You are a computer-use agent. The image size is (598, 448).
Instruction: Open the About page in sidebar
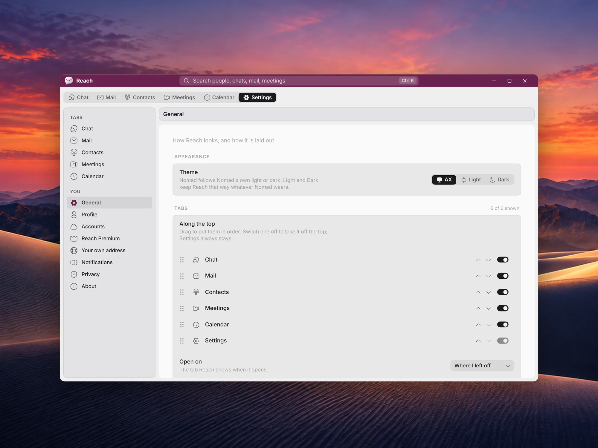(x=109, y=286)
